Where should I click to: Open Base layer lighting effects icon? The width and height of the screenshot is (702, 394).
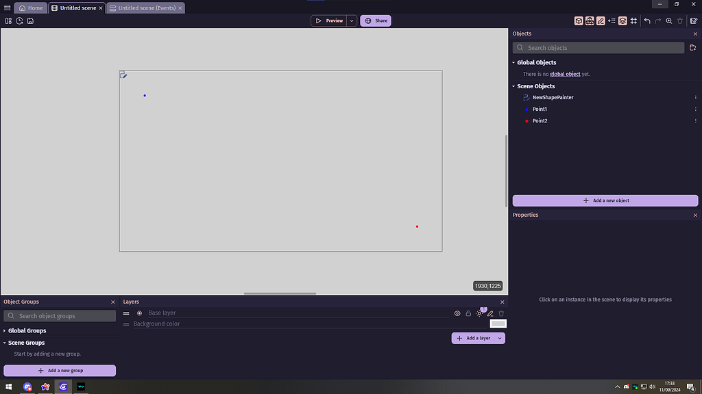point(479,313)
